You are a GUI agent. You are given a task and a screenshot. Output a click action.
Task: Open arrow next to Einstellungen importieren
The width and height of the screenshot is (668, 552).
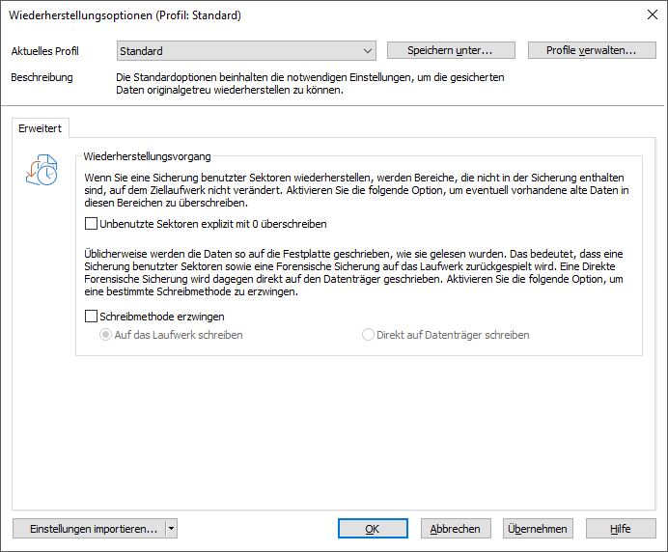(171, 529)
